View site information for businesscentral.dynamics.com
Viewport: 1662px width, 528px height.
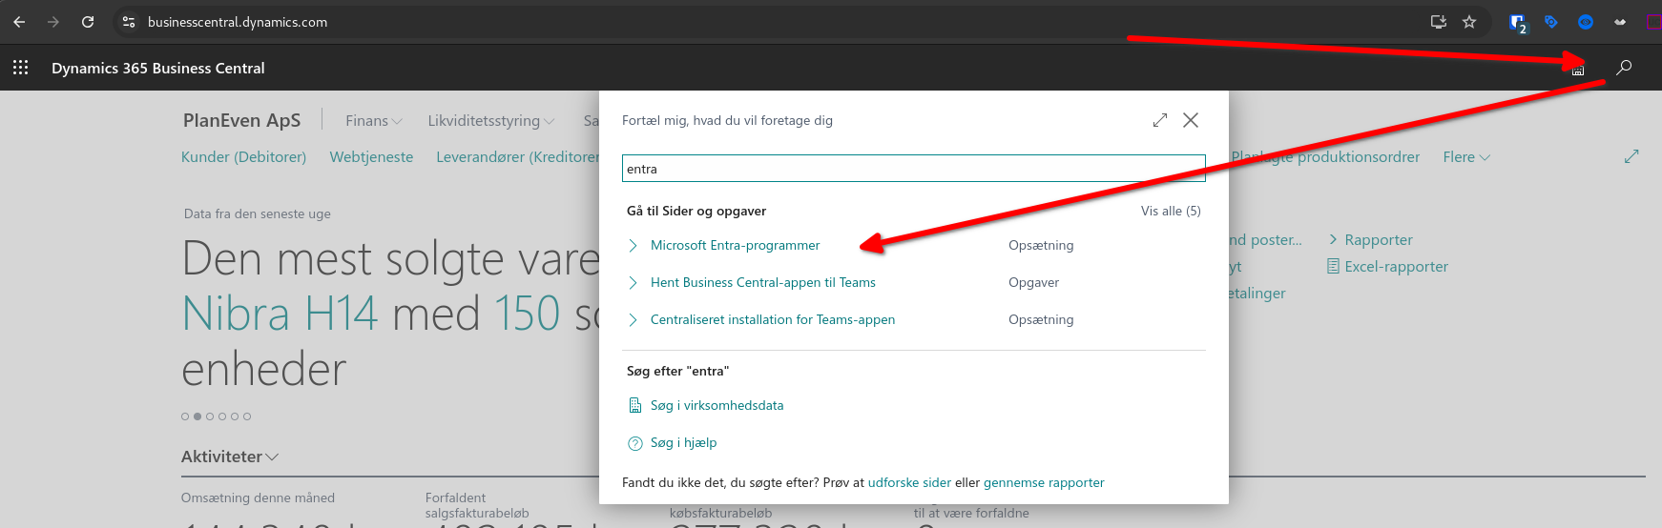click(129, 22)
